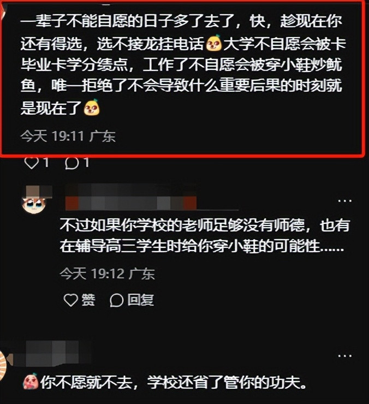Tap the speech bubble icon beside 回复
This screenshot has width=369, height=404.
point(116,300)
